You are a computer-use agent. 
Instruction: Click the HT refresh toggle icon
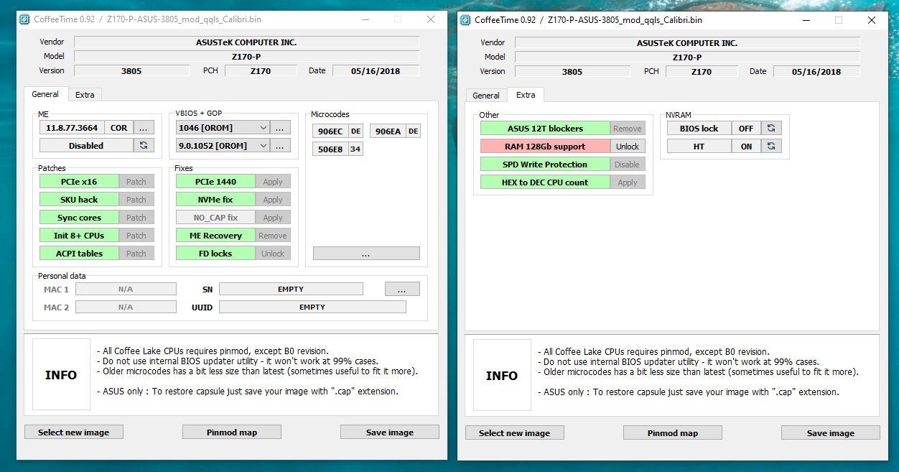tap(771, 146)
